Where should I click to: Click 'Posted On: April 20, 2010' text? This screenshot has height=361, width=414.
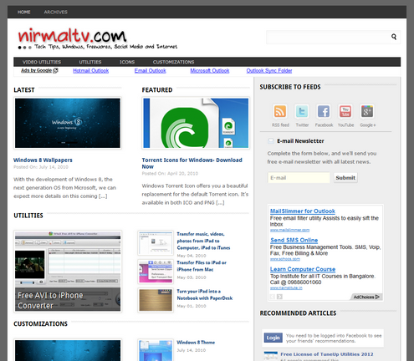[170, 174]
